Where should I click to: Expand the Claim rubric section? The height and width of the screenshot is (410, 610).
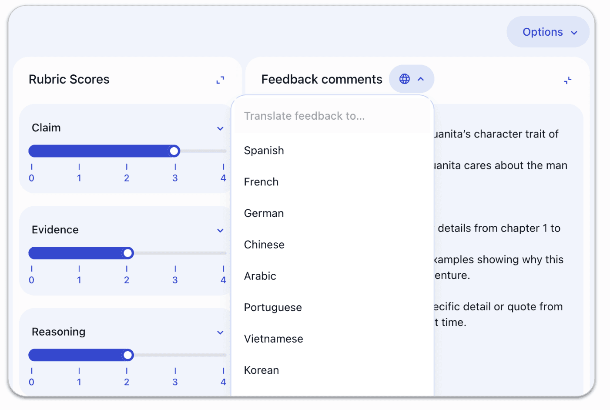[x=220, y=128]
